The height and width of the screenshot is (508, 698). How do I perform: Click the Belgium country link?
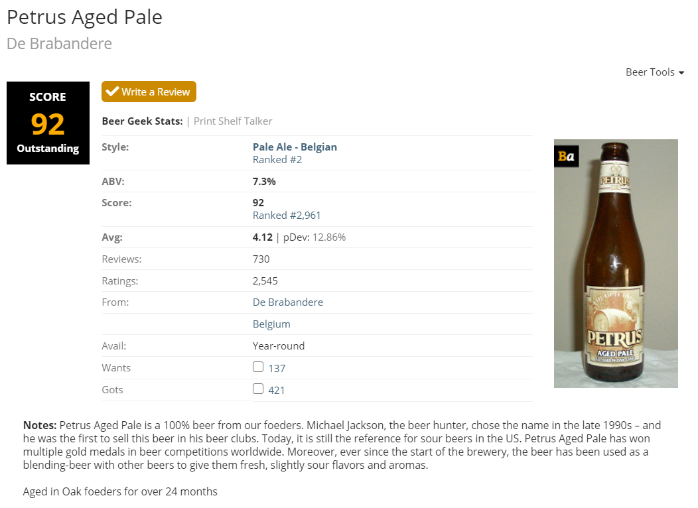tap(271, 324)
